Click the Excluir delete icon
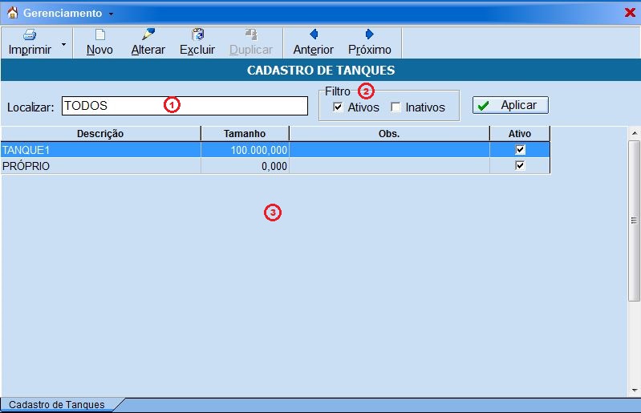This screenshot has height=413, width=641. (197, 35)
